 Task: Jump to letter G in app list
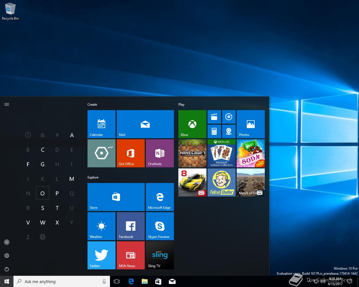(43, 164)
